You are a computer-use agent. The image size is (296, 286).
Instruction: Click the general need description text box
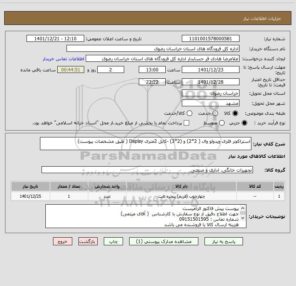pos(146,144)
